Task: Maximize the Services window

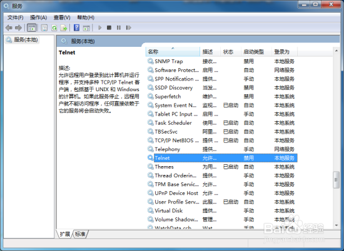Action: (x=315, y=4)
